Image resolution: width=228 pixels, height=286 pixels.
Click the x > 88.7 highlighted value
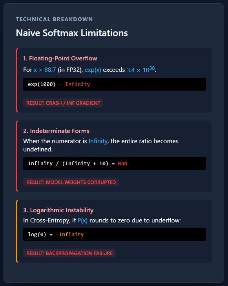coord(45,70)
